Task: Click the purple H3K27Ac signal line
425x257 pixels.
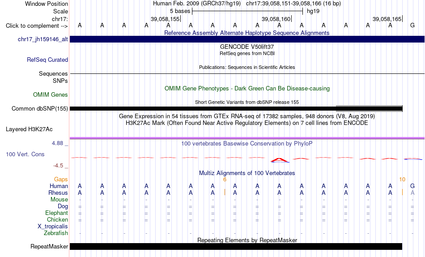Action: click(247, 138)
